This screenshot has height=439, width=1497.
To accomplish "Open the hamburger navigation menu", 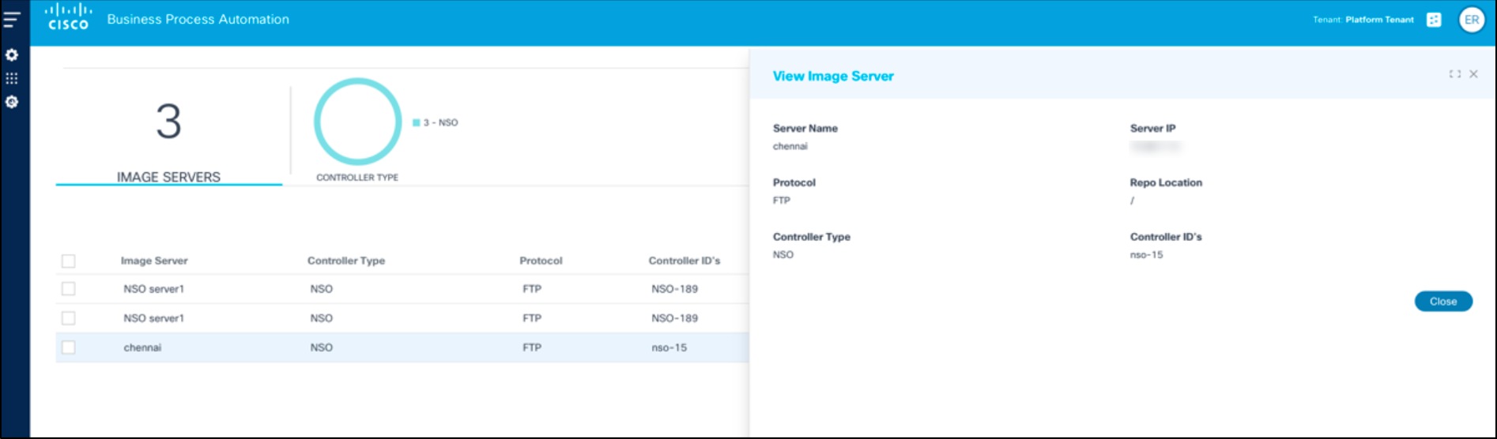I will (x=12, y=20).
